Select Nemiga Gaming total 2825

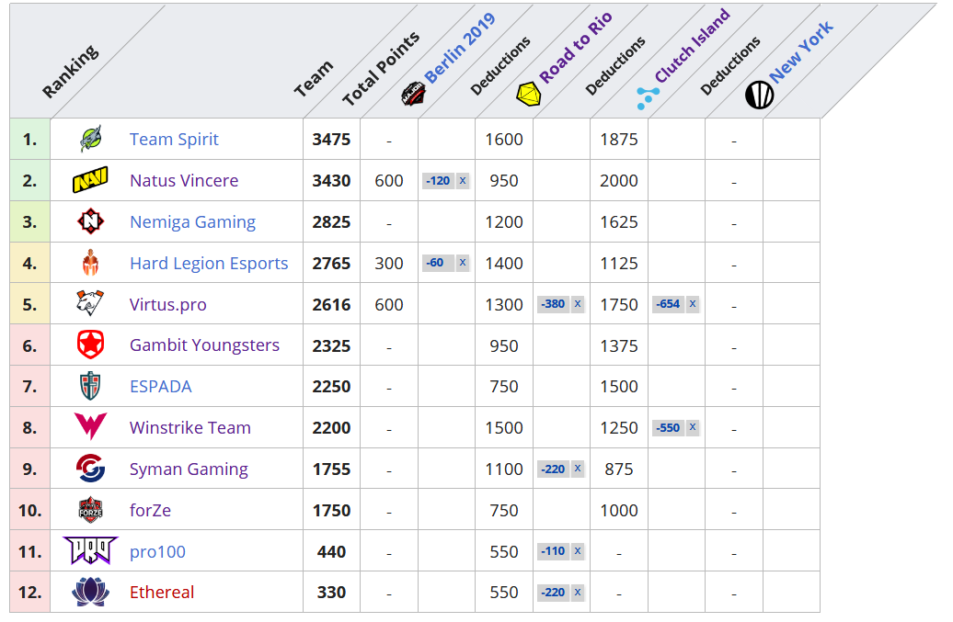click(331, 222)
